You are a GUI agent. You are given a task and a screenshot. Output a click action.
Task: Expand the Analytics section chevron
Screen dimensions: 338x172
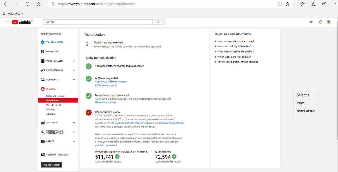[x=74, y=123]
